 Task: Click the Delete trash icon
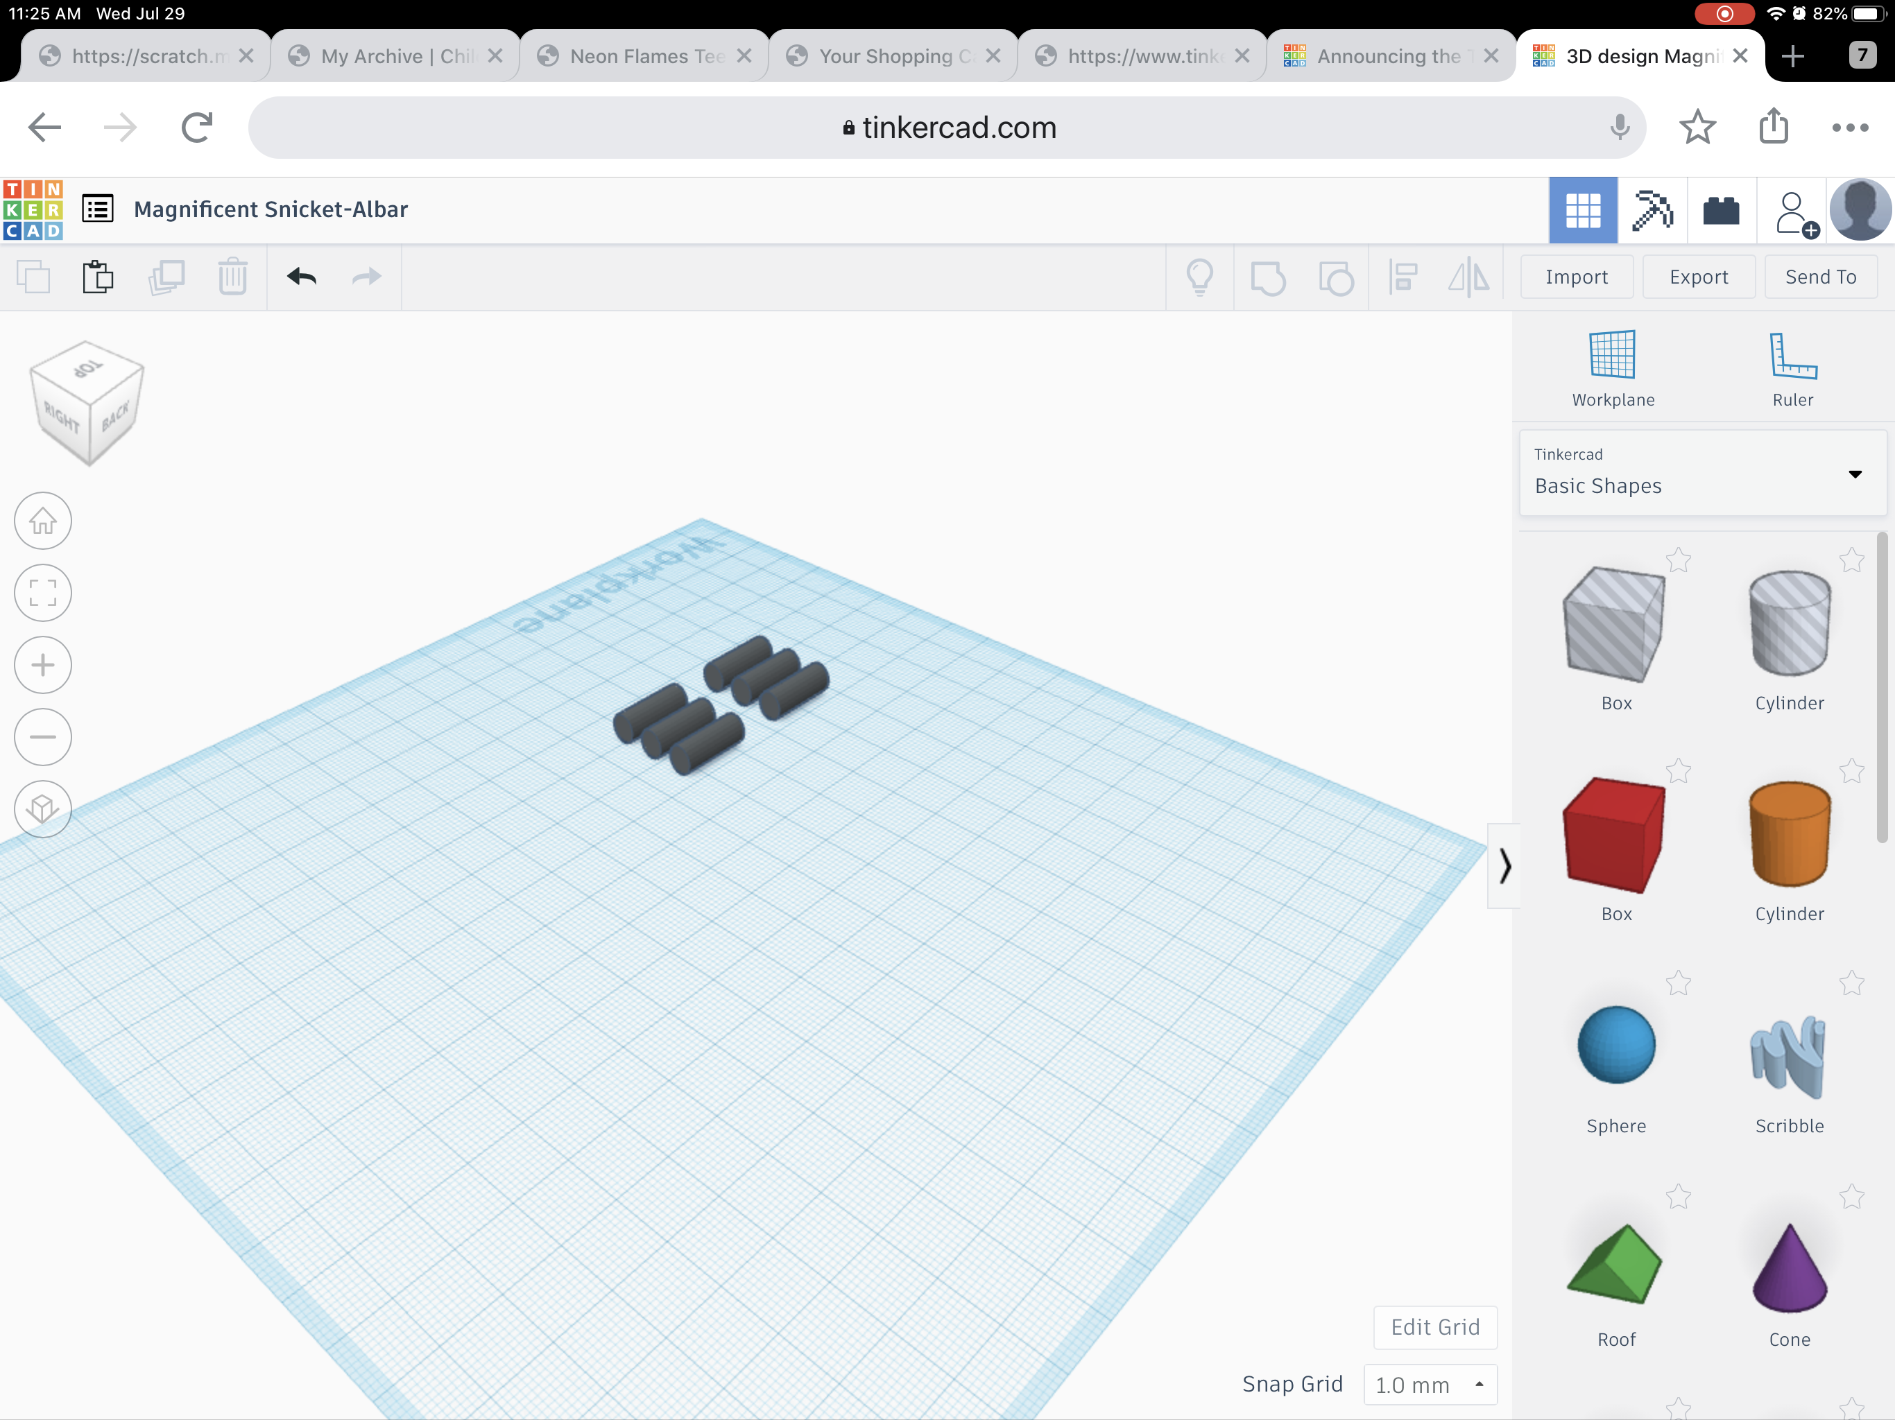(x=232, y=277)
